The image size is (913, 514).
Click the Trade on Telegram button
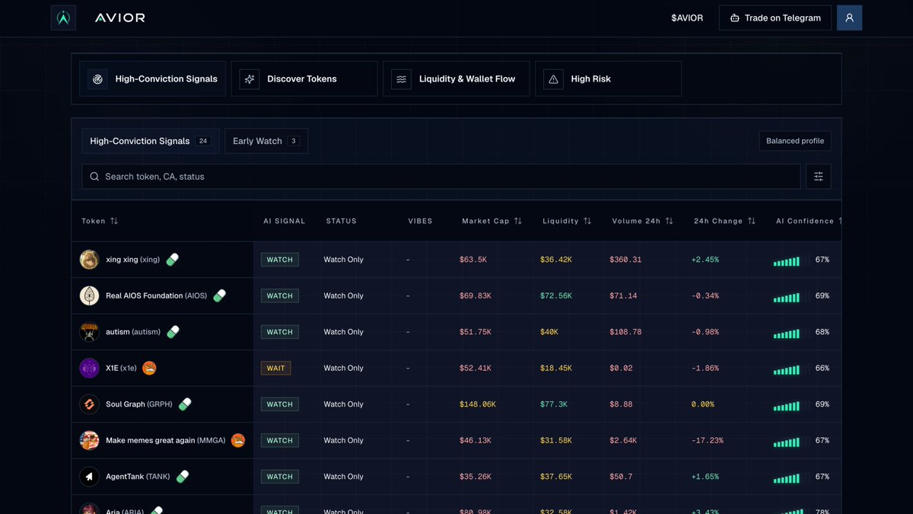click(x=775, y=18)
